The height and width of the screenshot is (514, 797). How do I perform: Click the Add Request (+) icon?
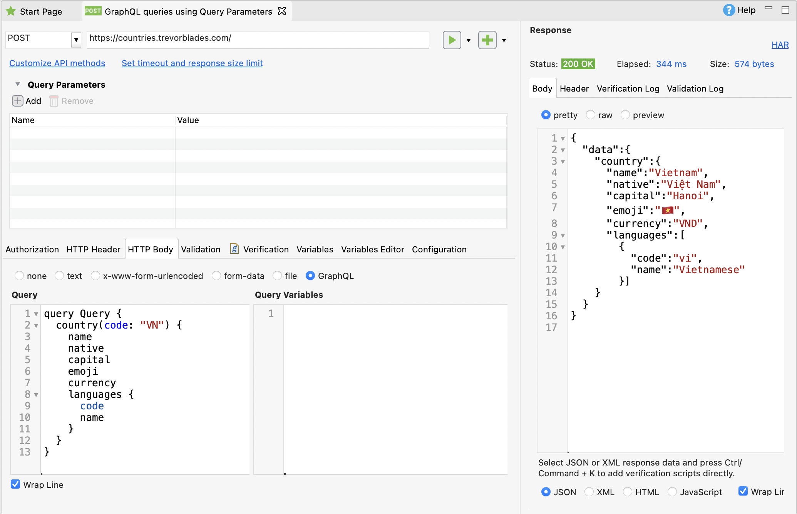click(x=487, y=40)
